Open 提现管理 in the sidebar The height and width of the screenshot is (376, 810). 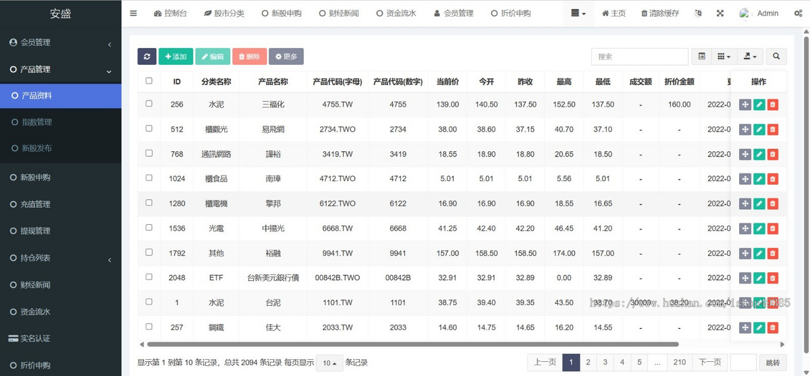61,231
